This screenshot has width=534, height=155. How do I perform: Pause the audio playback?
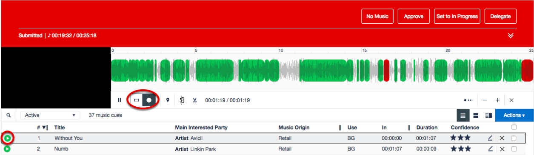point(120,100)
